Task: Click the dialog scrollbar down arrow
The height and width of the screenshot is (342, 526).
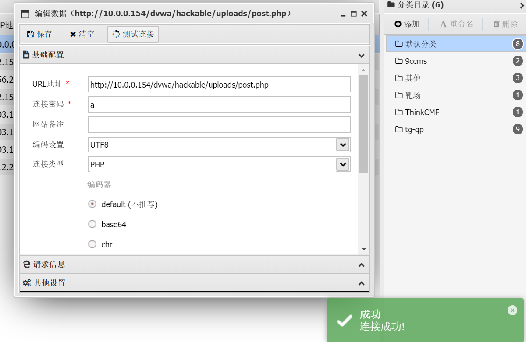Action: coord(363,249)
